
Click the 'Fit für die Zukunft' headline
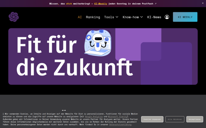point(75,56)
